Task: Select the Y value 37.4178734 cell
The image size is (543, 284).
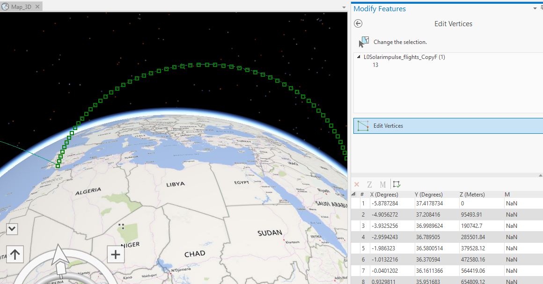Action: pos(436,204)
